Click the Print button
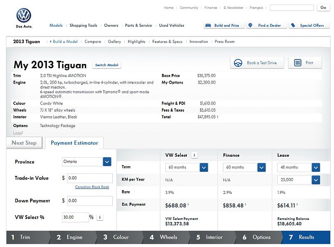Image resolution: width=334 pixels, height=247 pixels. pyautogui.click(x=305, y=63)
